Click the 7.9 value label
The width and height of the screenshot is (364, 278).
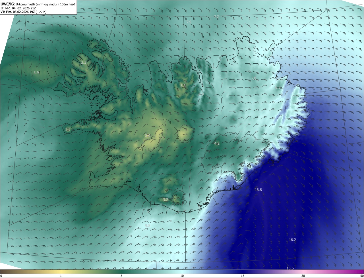click(189, 22)
